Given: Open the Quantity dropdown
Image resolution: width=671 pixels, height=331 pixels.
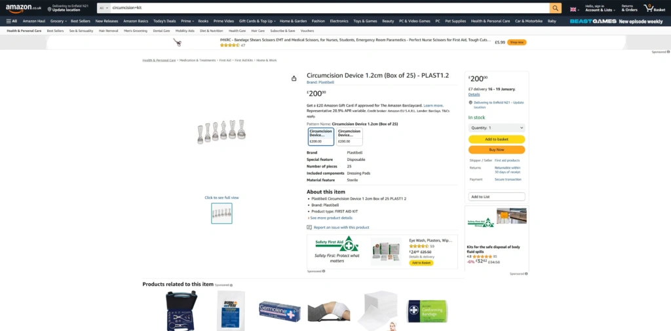Looking at the screenshot, I should pyautogui.click(x=497, y=128).
